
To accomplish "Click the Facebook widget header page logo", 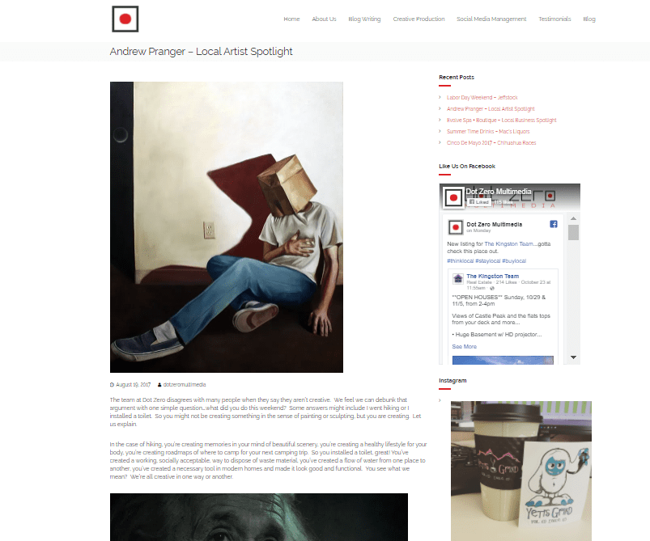I will [453, 197].
